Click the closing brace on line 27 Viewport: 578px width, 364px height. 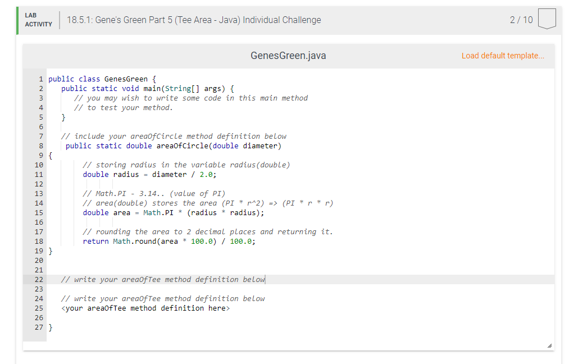point(49,327)
